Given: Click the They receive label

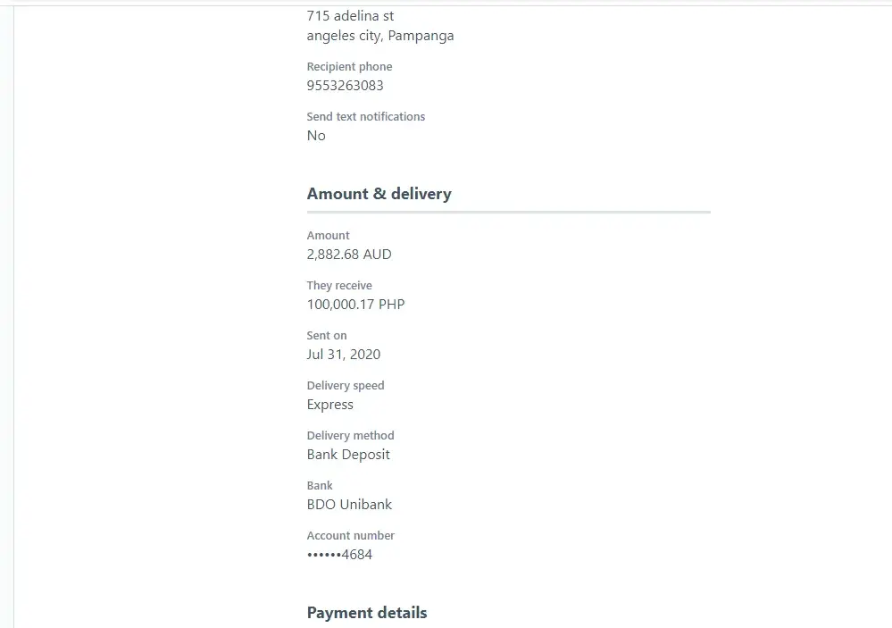Looking at the screenshot, I should point(339,286).
